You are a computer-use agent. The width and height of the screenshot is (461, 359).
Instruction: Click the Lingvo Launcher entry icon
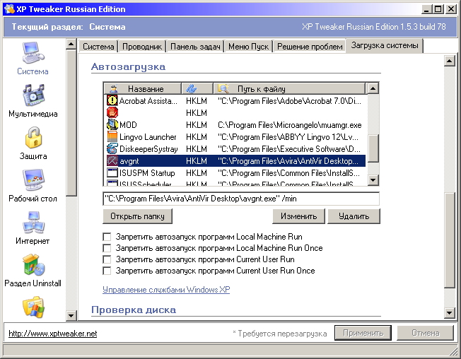pyautogui.click(x=112, y=137)
